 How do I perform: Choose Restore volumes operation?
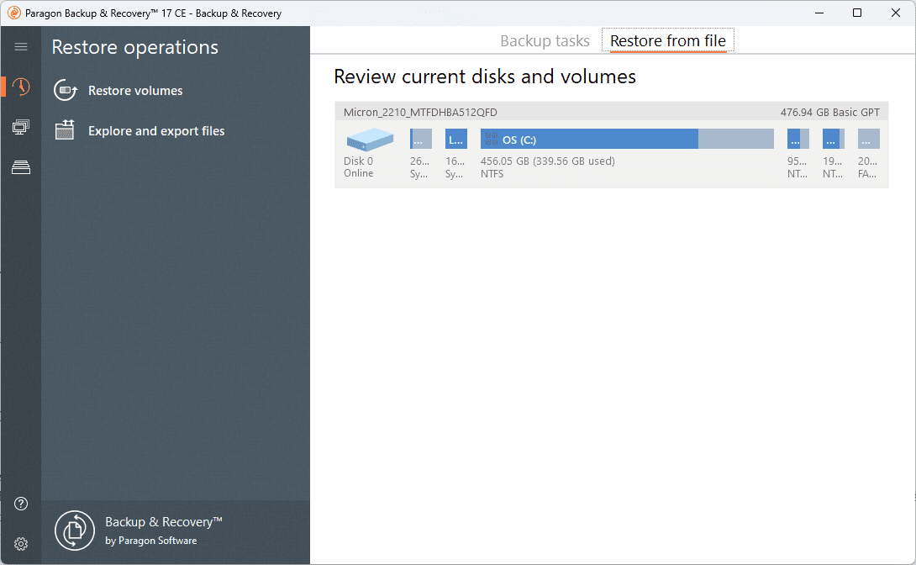point(135,91)
